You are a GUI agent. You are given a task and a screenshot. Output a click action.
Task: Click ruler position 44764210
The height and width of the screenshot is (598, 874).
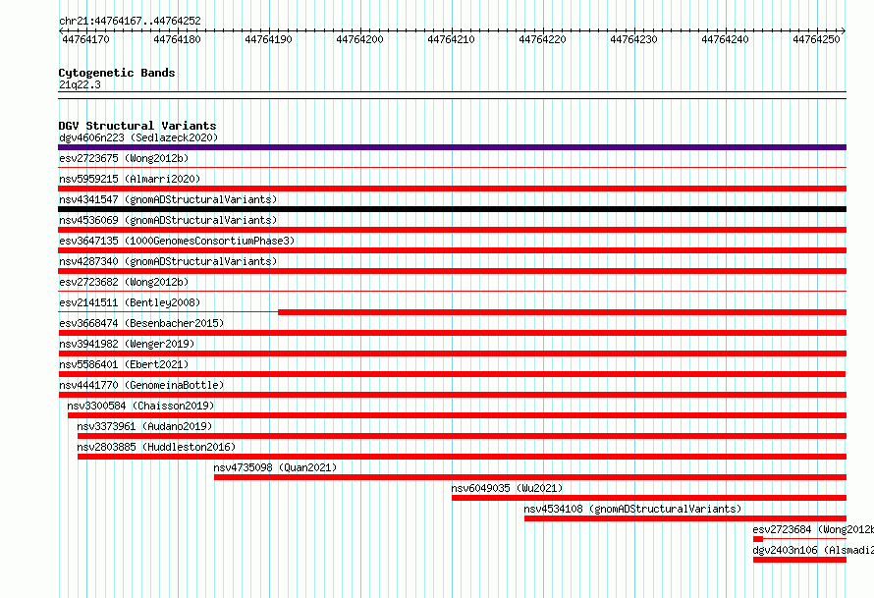[451, 39]
